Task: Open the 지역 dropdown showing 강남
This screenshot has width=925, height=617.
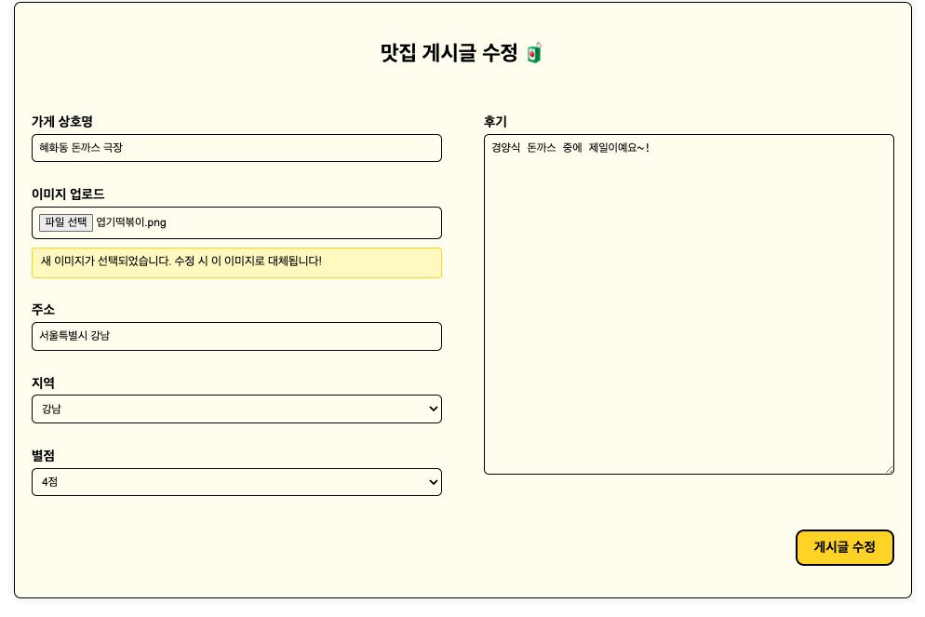Action: [x=236, y=409]
